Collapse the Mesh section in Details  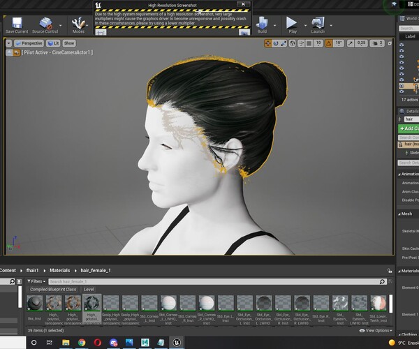[399, 214]
